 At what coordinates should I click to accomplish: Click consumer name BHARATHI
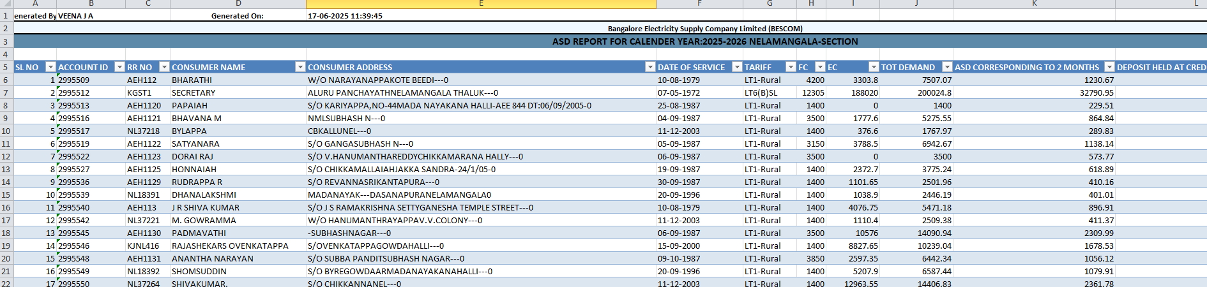tap(192, 80)
